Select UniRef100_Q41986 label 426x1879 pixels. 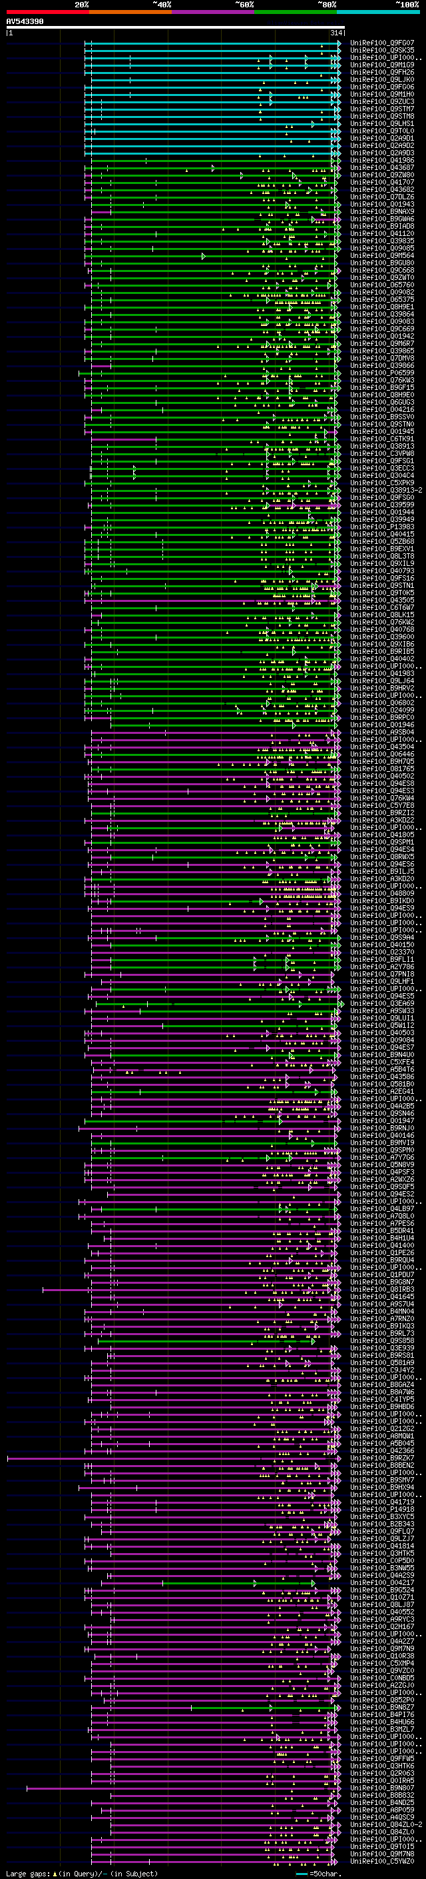(382, 160)
